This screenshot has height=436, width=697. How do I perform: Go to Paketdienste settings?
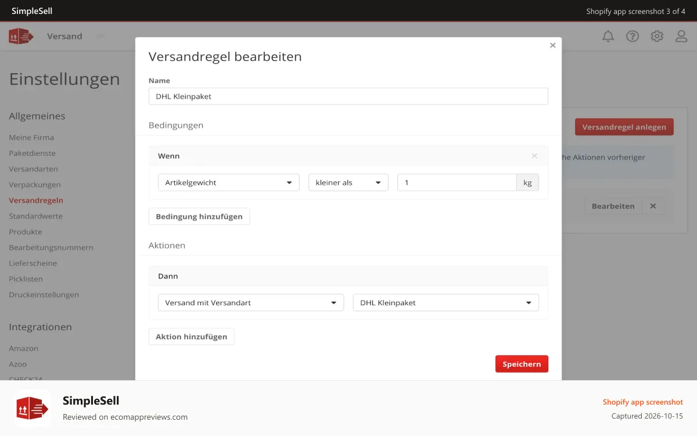(32, 153)
